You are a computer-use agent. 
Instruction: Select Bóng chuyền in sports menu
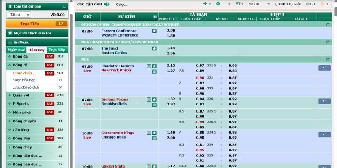click(x=24, y=121)
